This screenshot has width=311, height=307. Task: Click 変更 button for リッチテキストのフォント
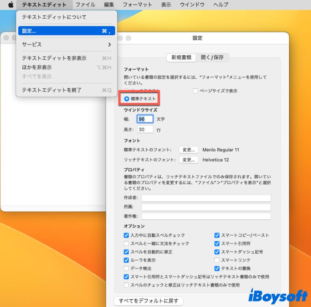[x=189, y=160]
